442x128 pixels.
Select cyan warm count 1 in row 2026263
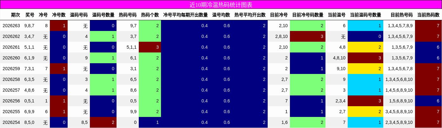365,26
